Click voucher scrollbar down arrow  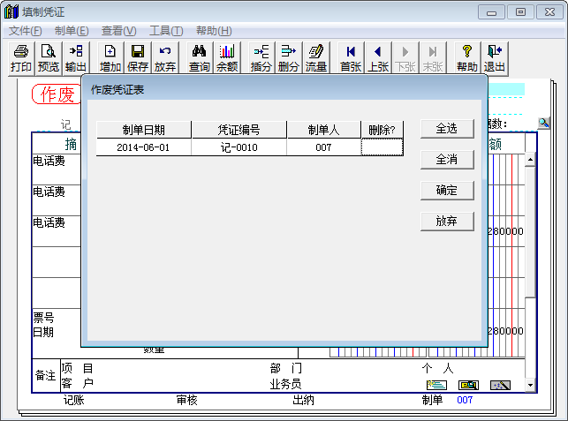[x=530, y=385]
